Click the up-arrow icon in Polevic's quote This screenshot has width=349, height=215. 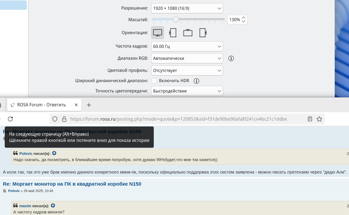pos(54,153)
